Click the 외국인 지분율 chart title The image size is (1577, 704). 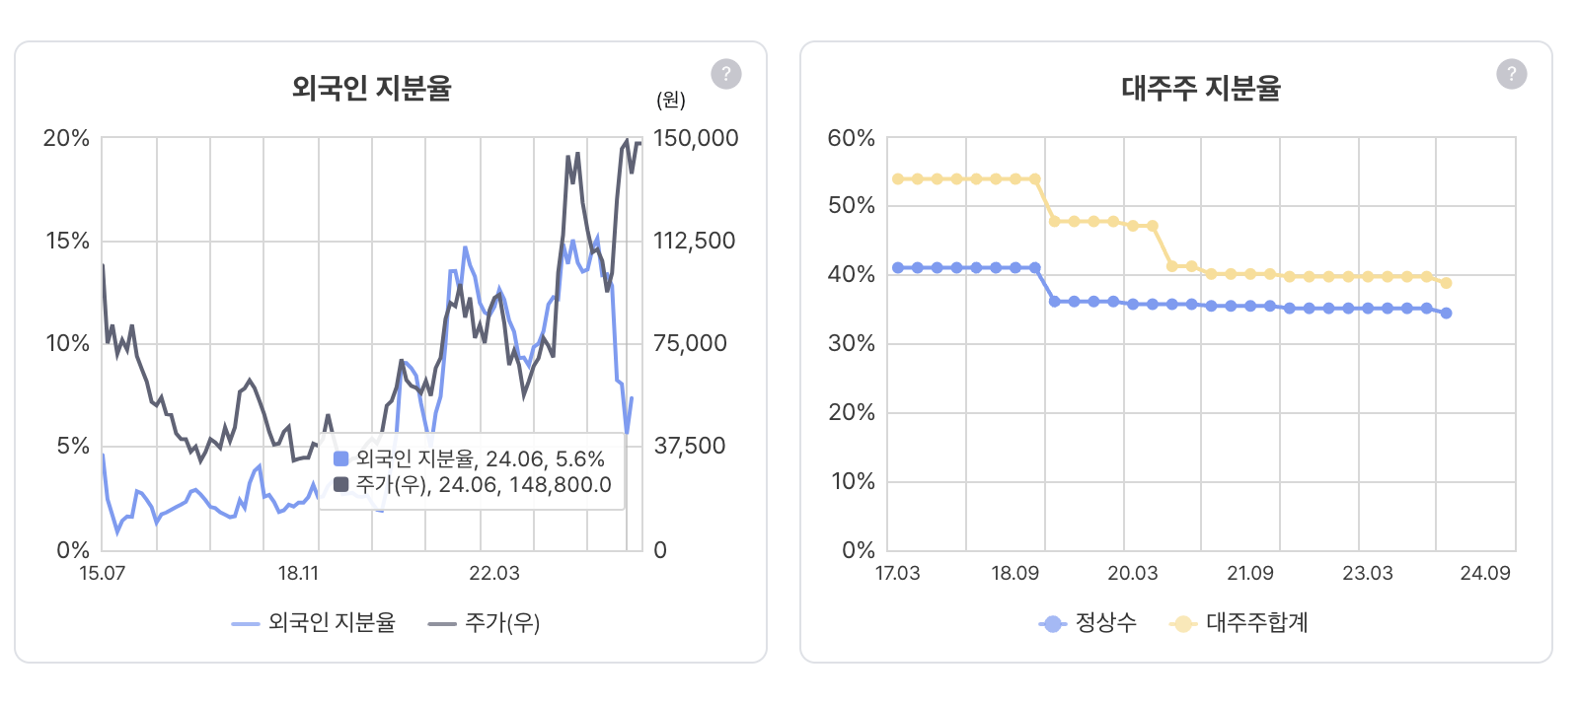(x=371, y=88)
